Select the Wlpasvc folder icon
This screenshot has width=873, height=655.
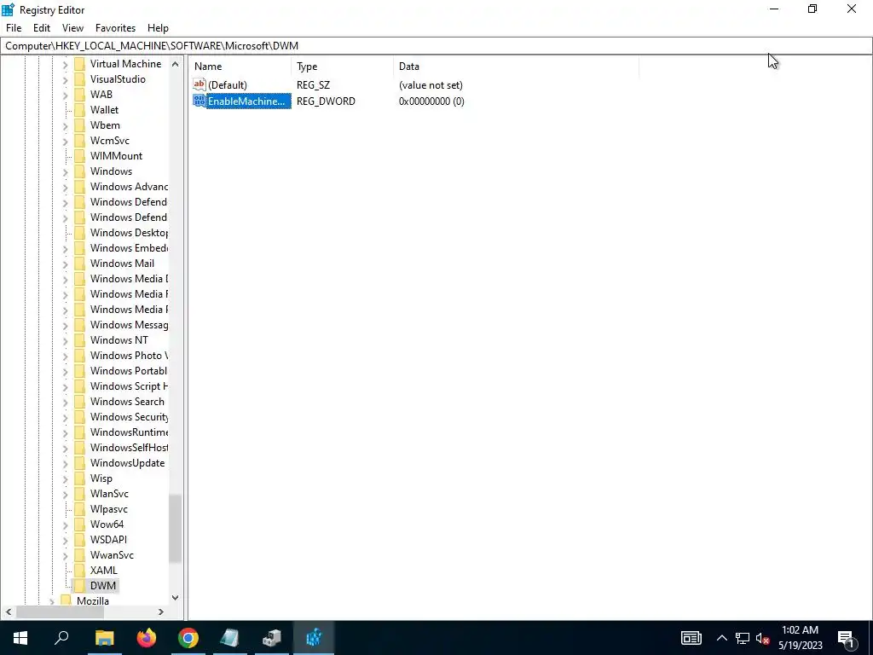(79, 509)
